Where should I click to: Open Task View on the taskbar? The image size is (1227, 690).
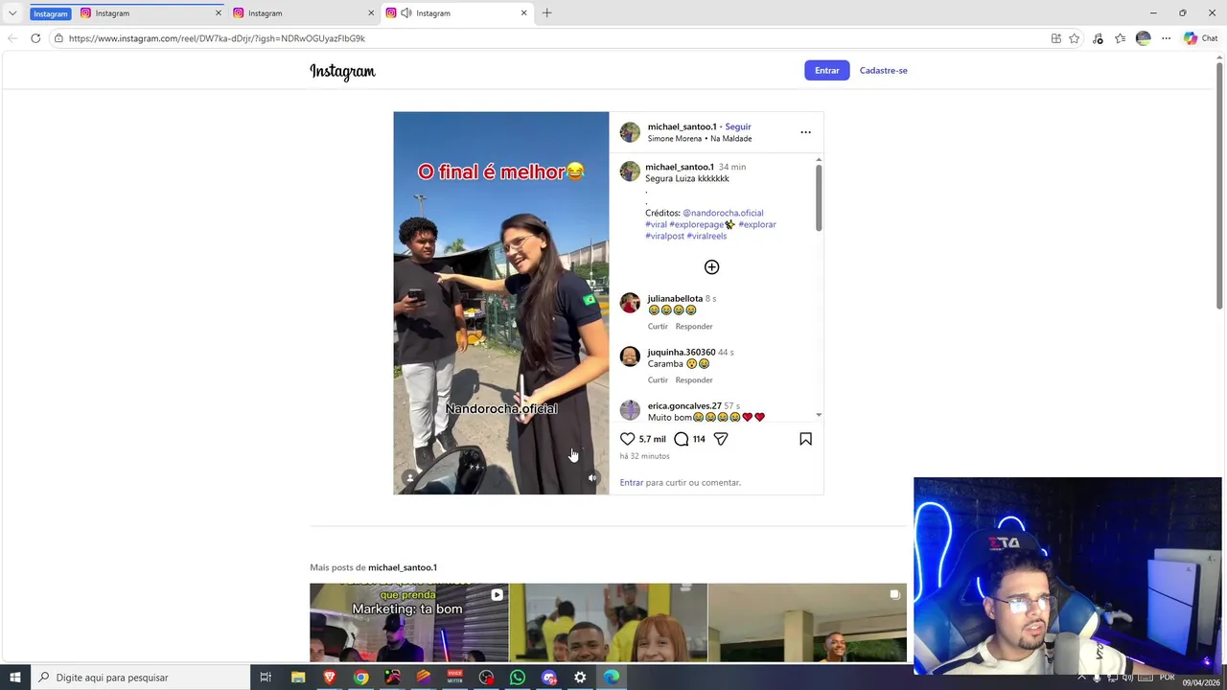coord(266,678)
